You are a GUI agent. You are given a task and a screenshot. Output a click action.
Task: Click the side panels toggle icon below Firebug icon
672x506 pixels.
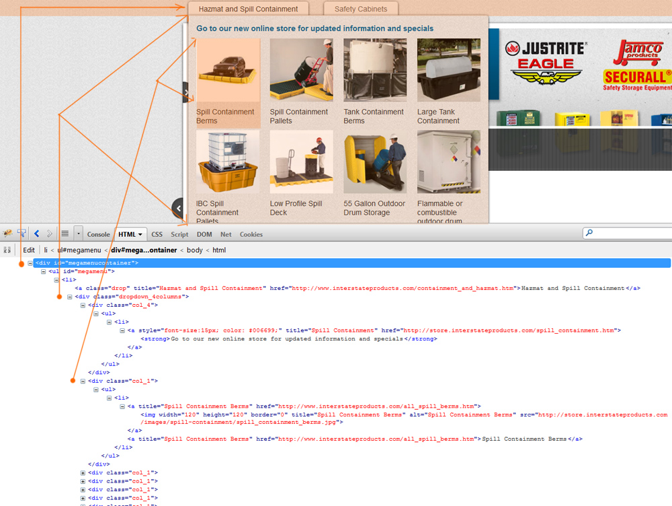coord(6,249)
